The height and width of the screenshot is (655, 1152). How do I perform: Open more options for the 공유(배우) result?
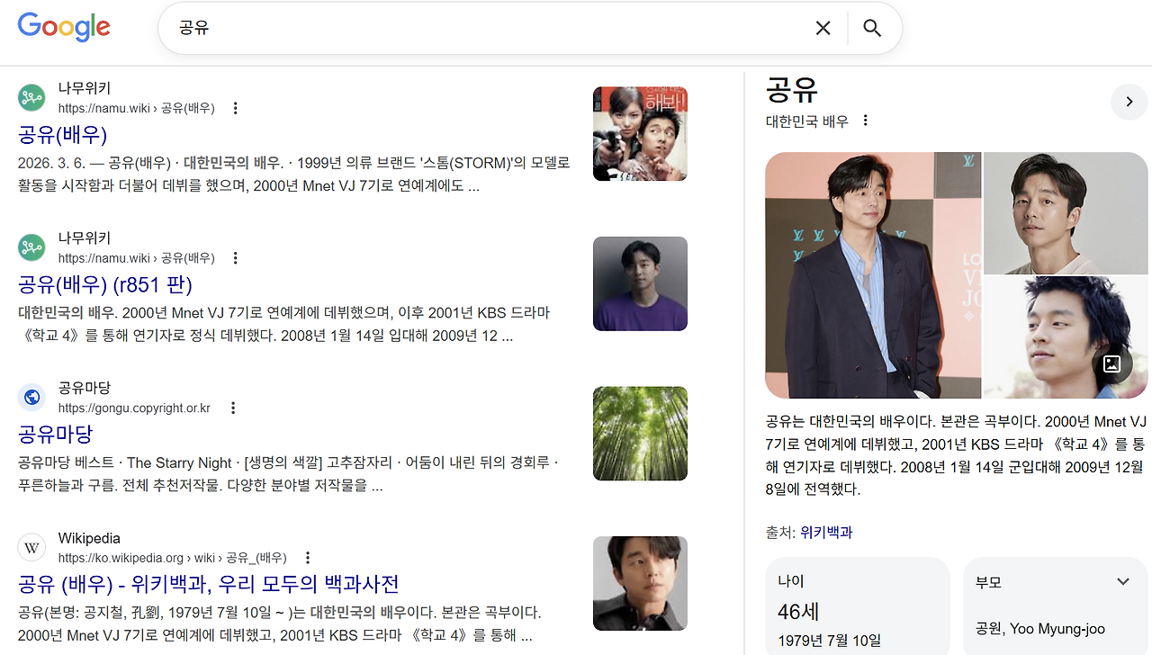[235, 108]
